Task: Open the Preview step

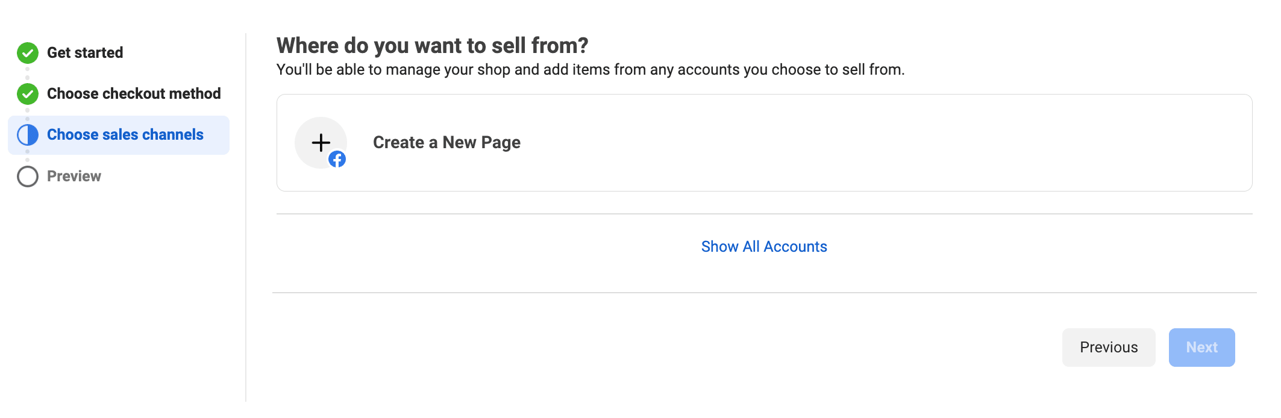Action: [x=74, y=176]
